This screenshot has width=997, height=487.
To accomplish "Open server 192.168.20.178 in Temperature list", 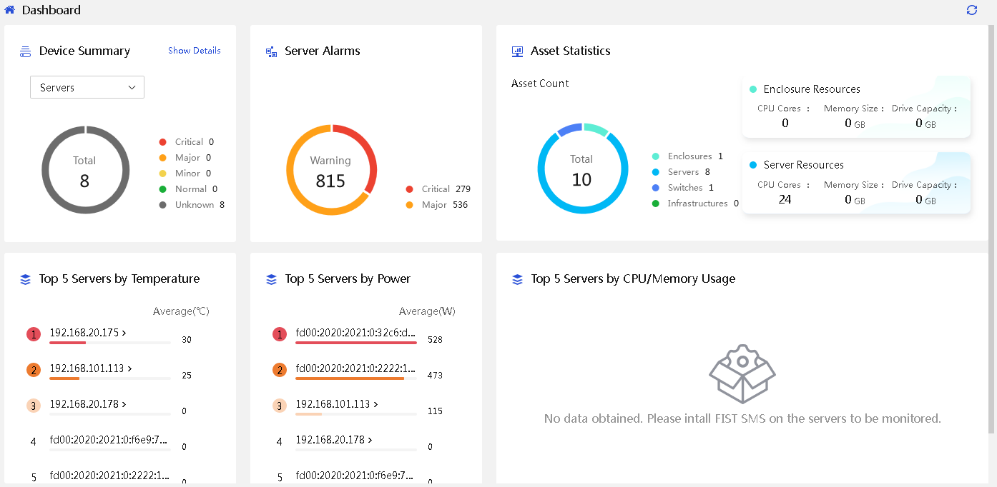I will pos(88,404).
